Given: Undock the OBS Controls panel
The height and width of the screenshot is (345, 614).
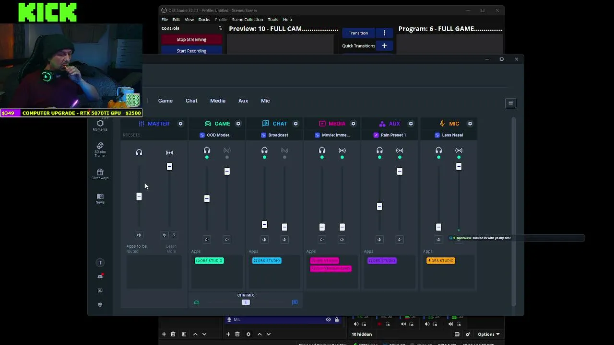Looking at the screenshot, I should 220,28.
